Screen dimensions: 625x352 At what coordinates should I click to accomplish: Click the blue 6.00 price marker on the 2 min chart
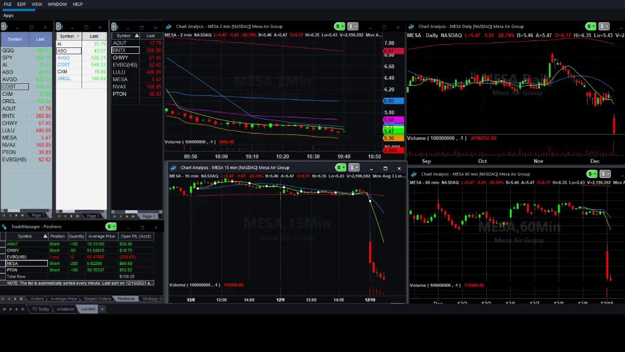[393, 101]
